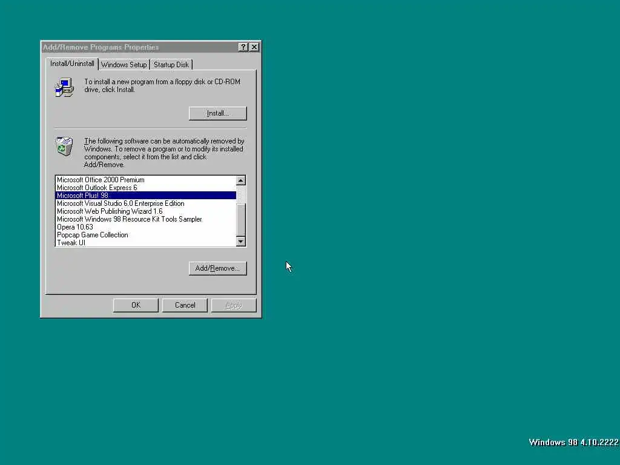Switch to the Install/Uninstall tab
This screenshot has height=465, width=620.
pyautogui.click(x=72, y=64)
